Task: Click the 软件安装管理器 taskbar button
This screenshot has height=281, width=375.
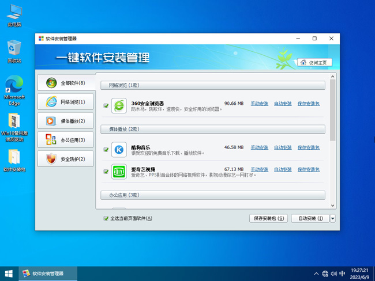Action: point(48,274)
